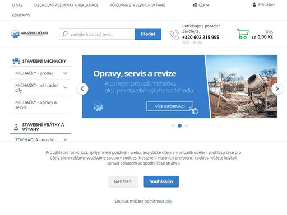Select the first carousel dot
Screen dimensions: 287x215
point(173,126)
